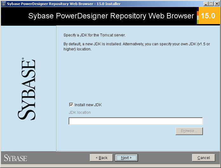Click the JDK location text field
This screenshot has height=168, width=221.
(136, 121)
